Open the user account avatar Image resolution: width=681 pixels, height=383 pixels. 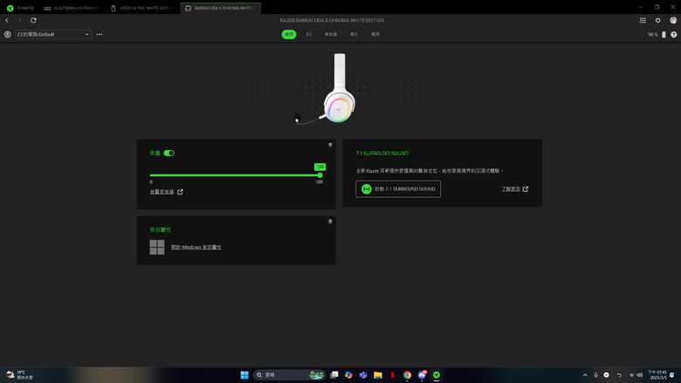tap(673, 20)
